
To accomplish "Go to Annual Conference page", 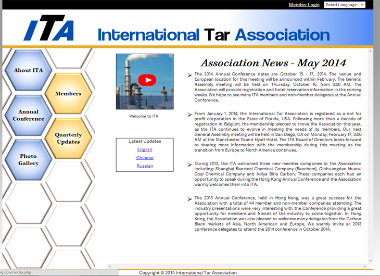I will [28, 115].
